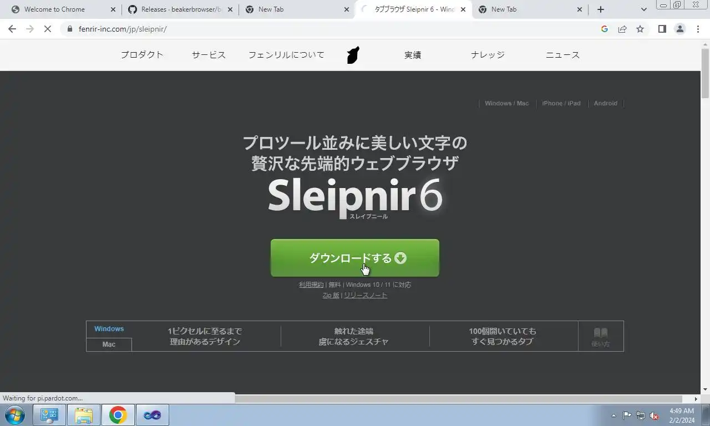
Task: Open the taskbar desktop manager icon
Action: (x=49, y=415)
